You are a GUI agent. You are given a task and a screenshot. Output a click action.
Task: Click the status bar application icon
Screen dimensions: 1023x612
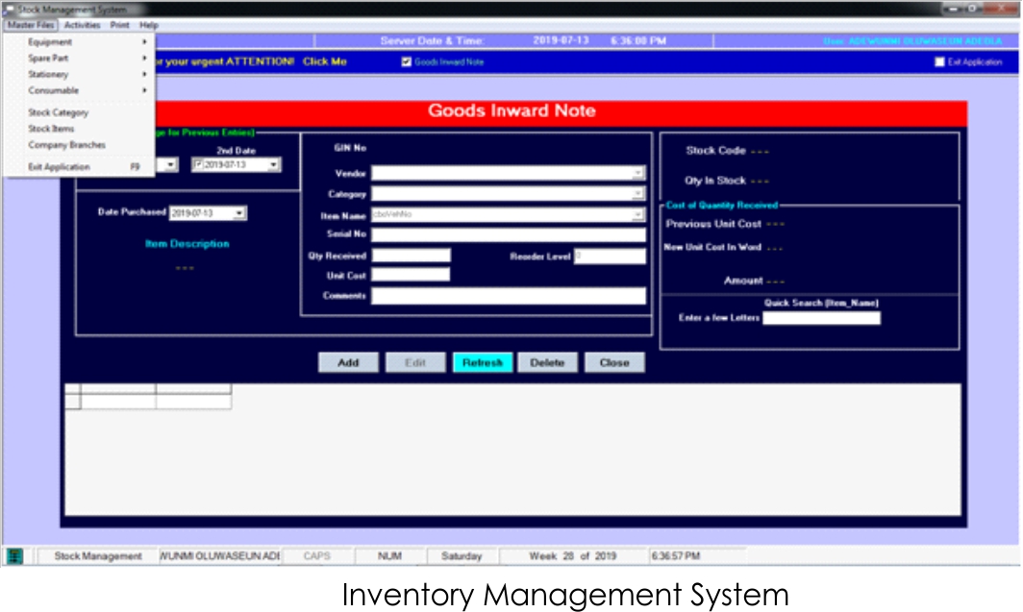[14, 556]
